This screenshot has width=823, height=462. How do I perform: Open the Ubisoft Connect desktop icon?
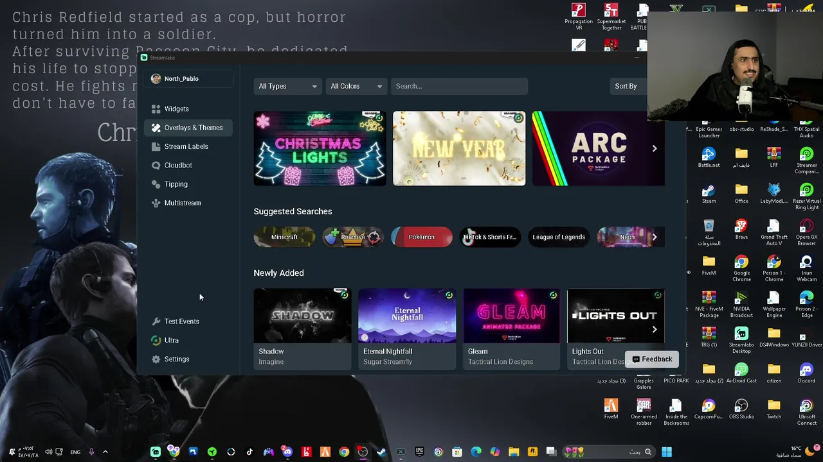pyautogui.click(x=806, y=413)
